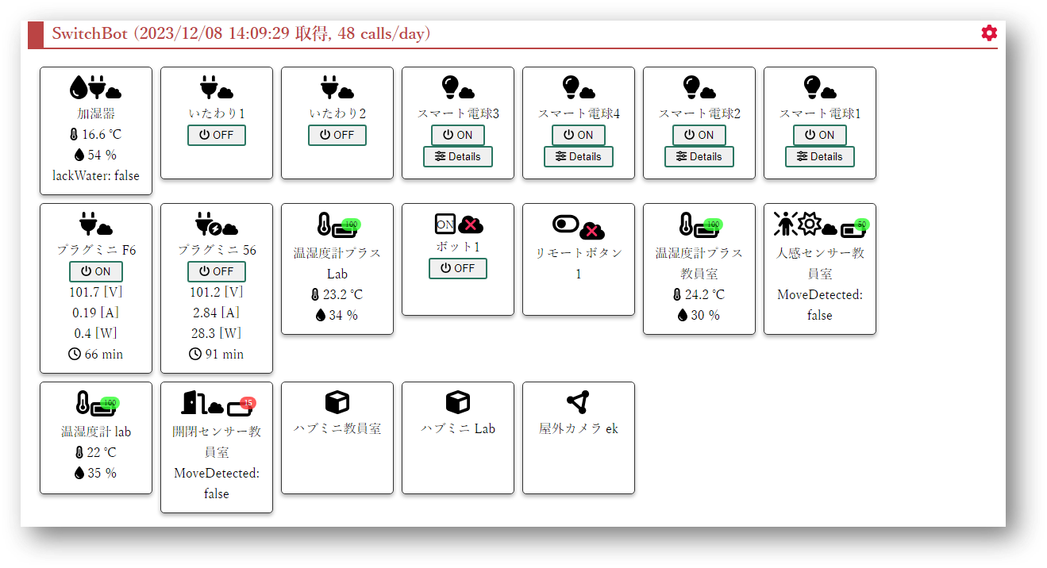1047x568 pixels.
Task: Click the clock icon beside 91 min
Action: pos(195,354)
